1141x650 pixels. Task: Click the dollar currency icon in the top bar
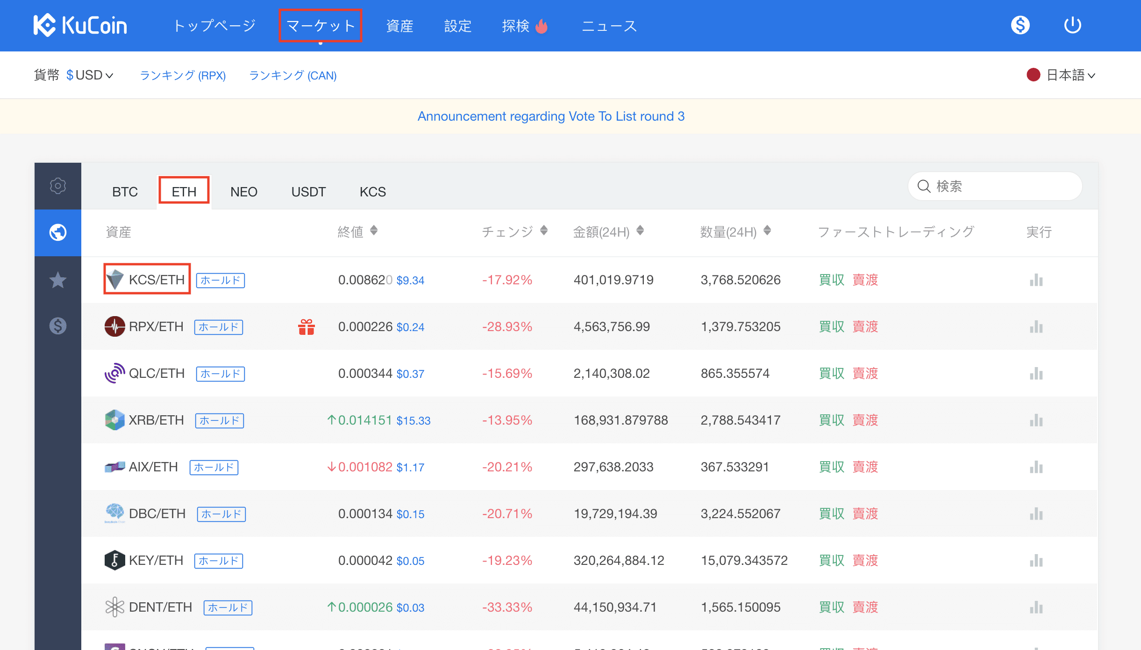(x=1020, y=25)
